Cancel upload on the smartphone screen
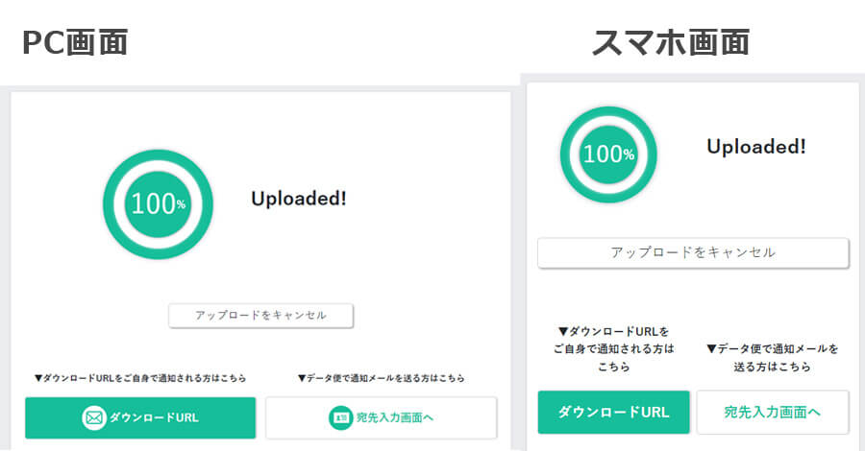 693,252
